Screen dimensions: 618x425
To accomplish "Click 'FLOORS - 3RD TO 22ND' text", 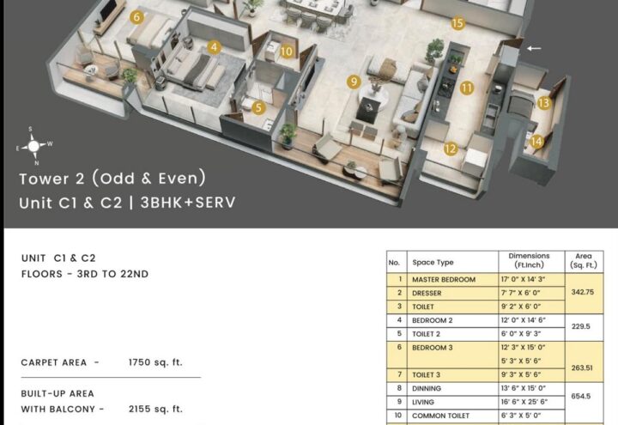I will pos(85,274).
